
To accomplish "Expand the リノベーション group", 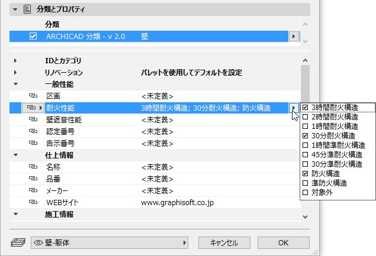I will tap(15, 72).
